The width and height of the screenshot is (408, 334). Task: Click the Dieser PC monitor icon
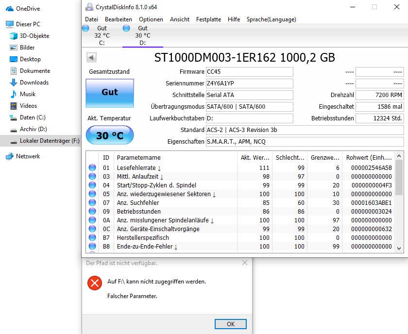tap(10, 24)
